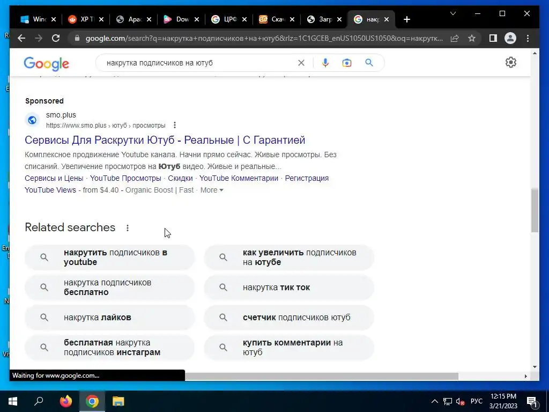Select related search как увеличить подписчиков на ютубе
The height and width of the screenshot is (412, 549).
tap(289, 257)
